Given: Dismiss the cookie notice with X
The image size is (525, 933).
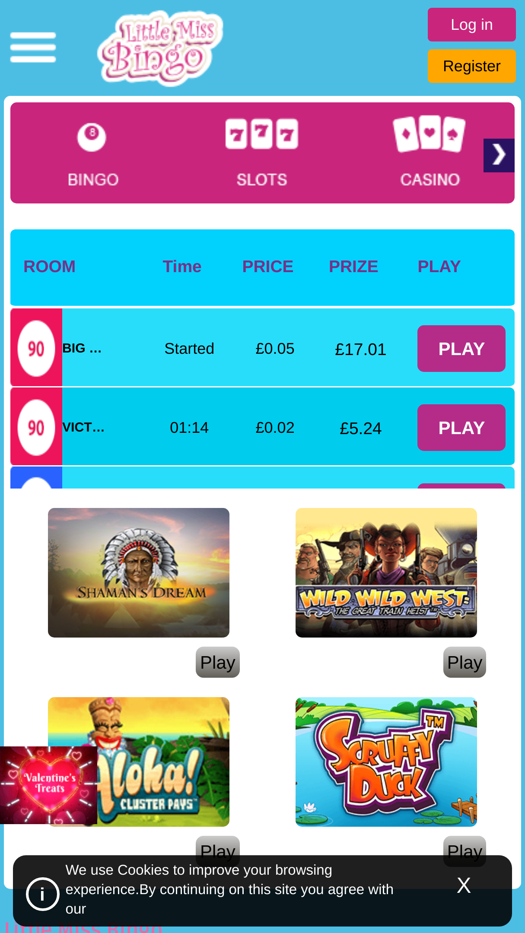Looking at the screenshot, I should (464, 885).
